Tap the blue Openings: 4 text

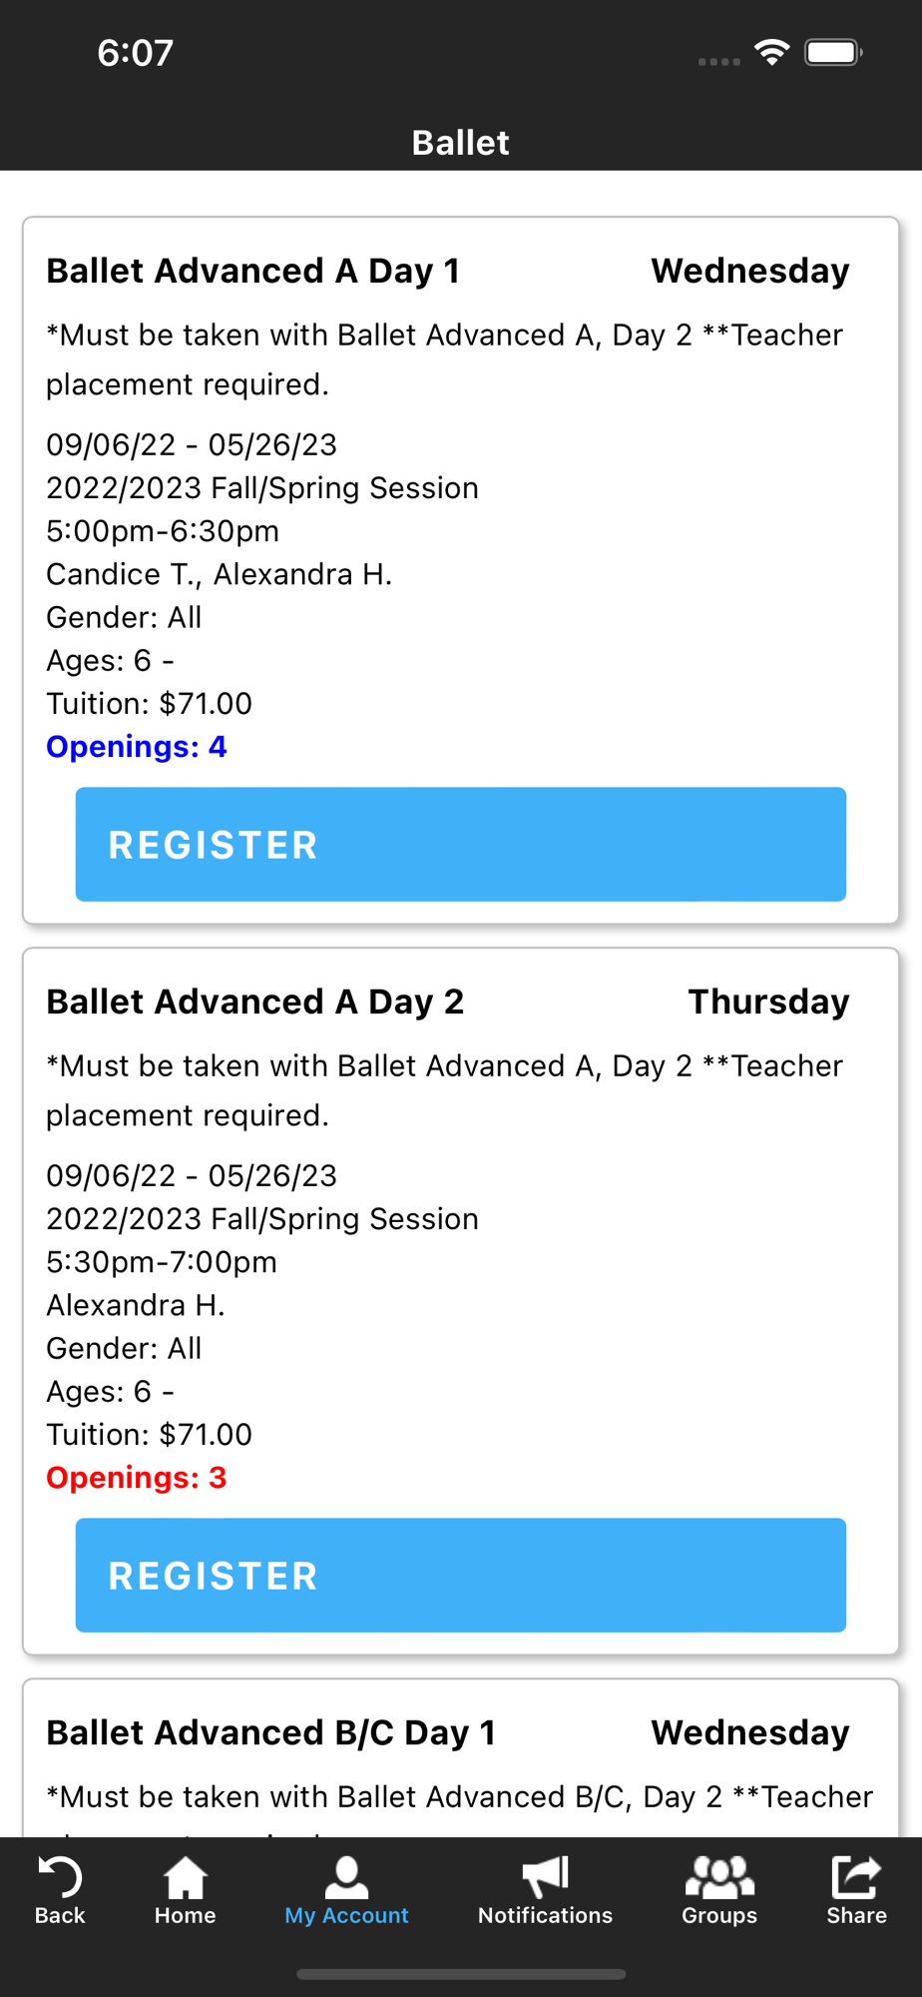tap(137, 747)
